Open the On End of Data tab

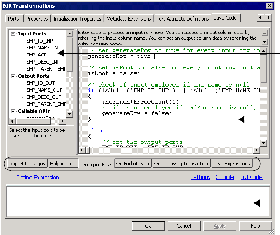click(x=133, y=164)
